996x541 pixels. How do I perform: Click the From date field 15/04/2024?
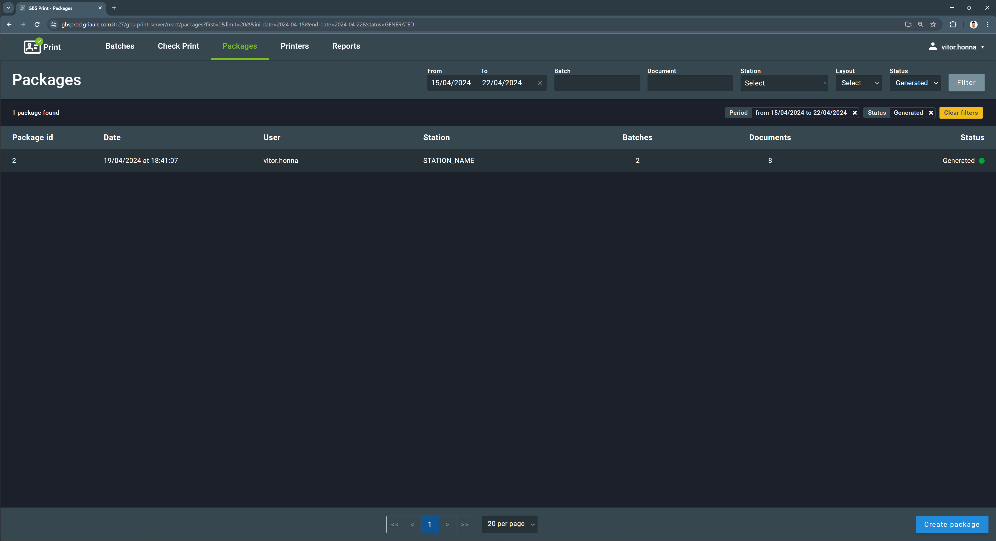point(451,83)
